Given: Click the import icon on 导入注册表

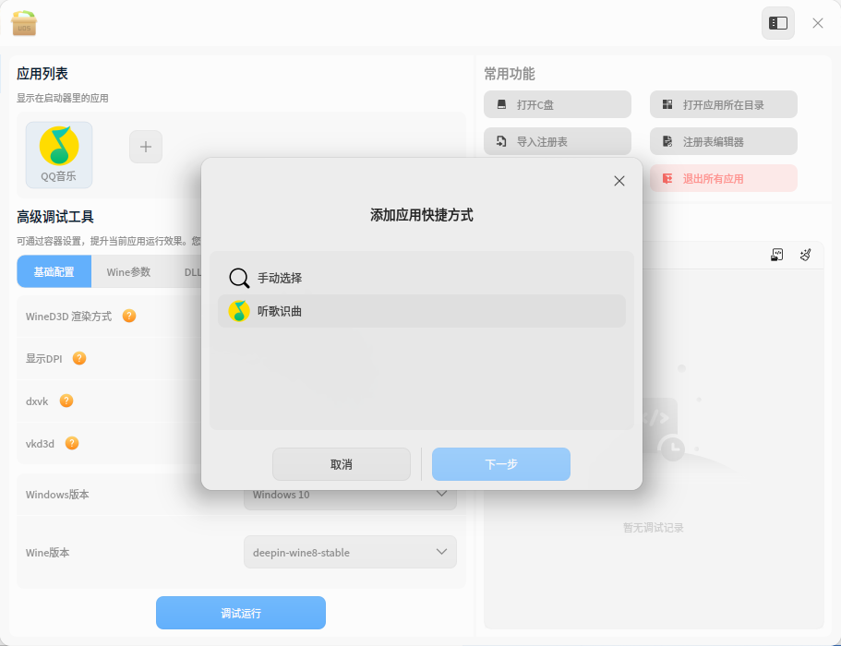Looking at the screenshot, I should pyautogui.click(x=501, y=141).
